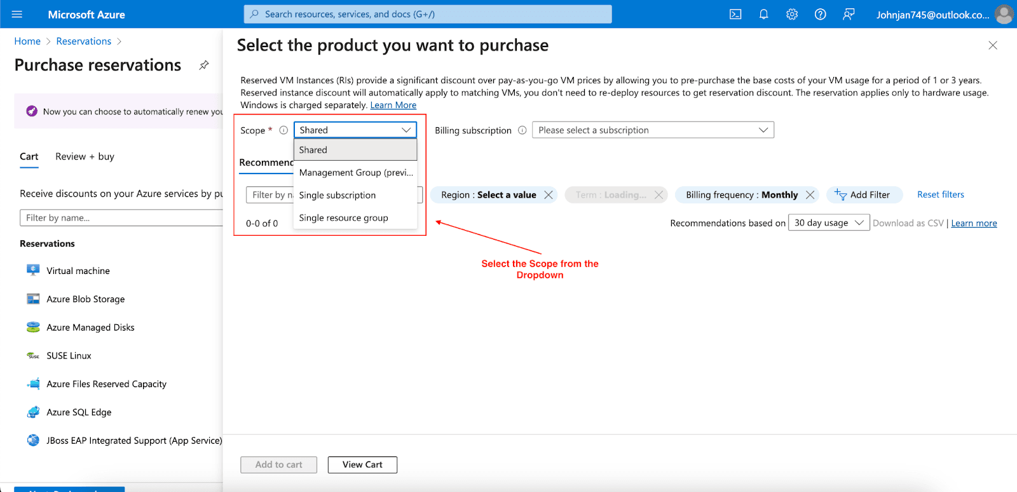1017x492 pixels.
Task: Focus the left Filter by name field
Action: (121, 217)
